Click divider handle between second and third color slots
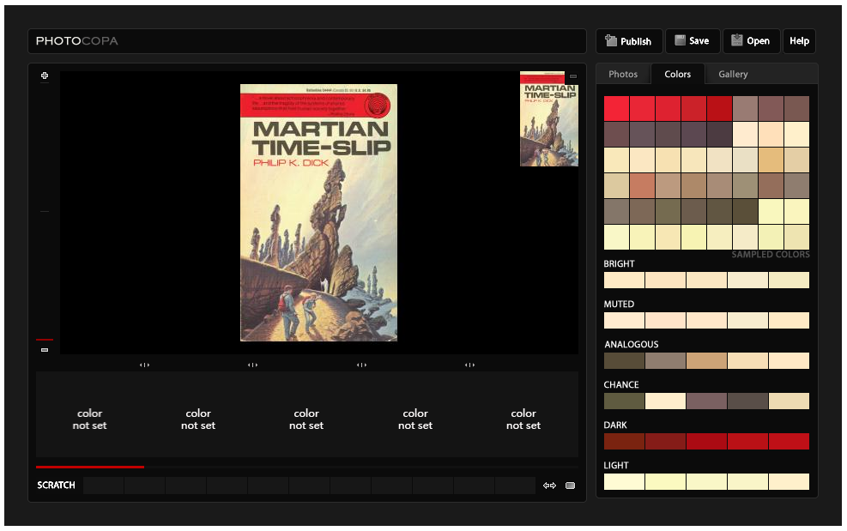Screen dimensions: 847x531 click(x=253, y=365)
